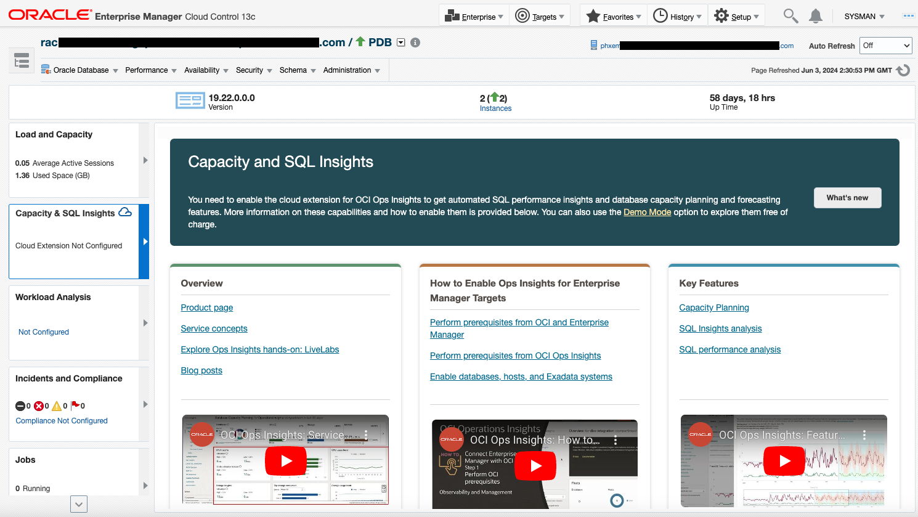Image resolution: width=918 pixels, height=517 pixels.
Task: Open the Auto Refresh dropdown
Action: [x=886, y=46]
